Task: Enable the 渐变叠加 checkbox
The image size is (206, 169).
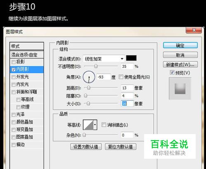Action: [x=14, y=130]
